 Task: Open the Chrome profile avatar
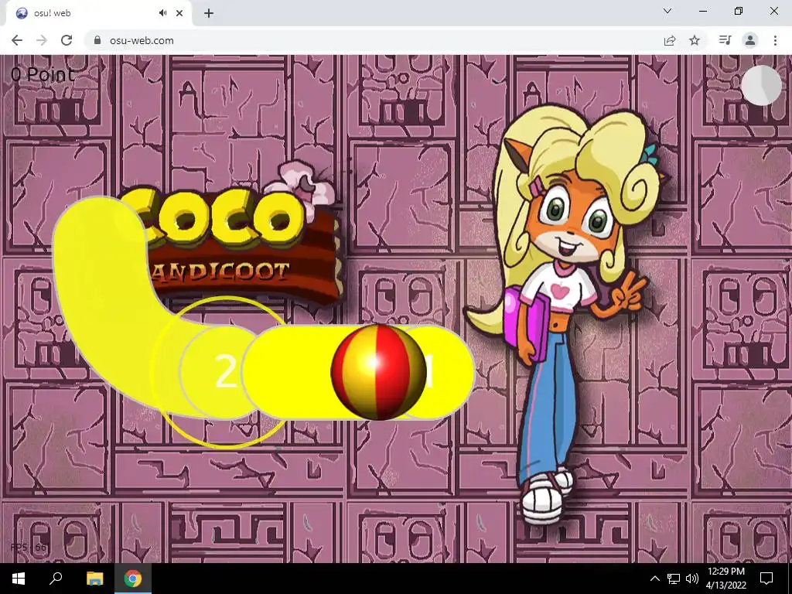(750, 40)
